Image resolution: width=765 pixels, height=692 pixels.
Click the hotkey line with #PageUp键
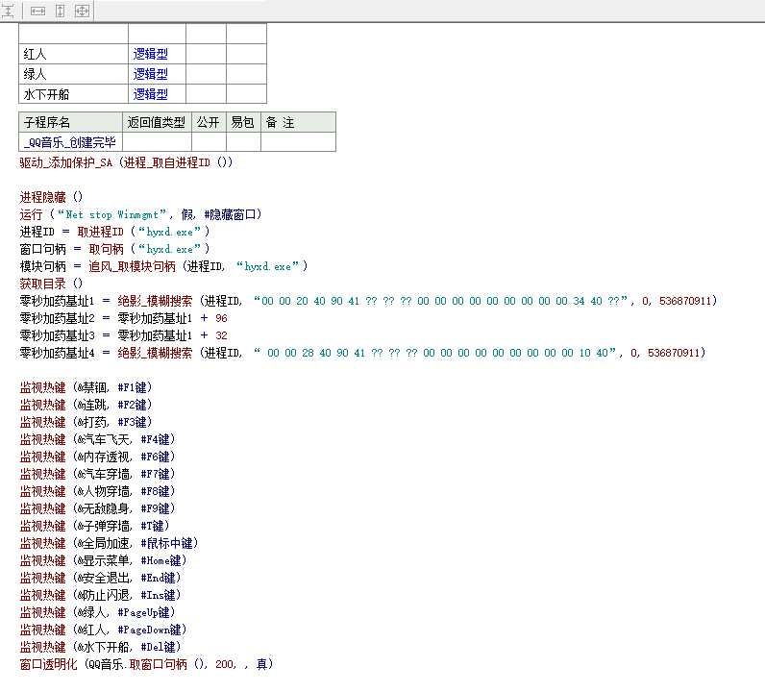pyautogui.click(x=98, y=612)
